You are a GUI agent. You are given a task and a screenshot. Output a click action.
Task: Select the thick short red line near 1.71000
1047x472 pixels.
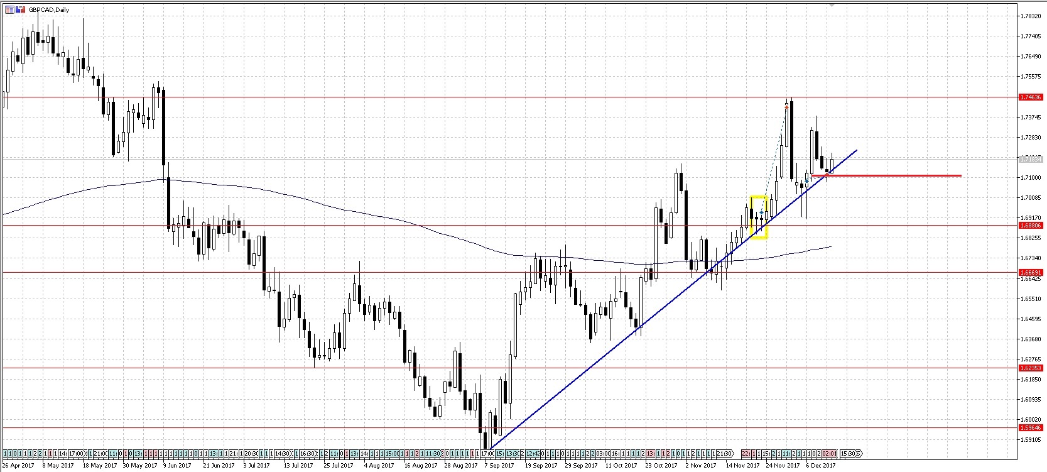coord(886,175)
